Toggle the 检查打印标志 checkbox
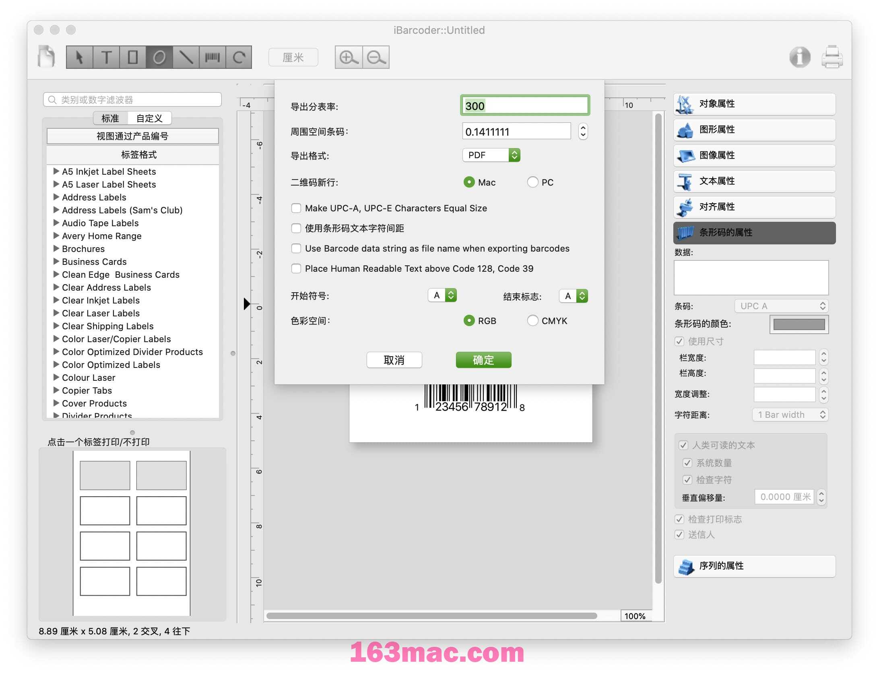The height and width of the screenshot is (673, 879). [x=679, y=519]
